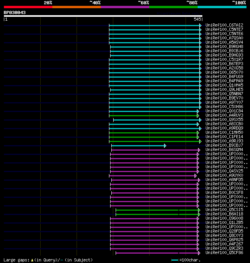Select the UniRef100_C5NTE6 label
The width and height of the screenshot is (250, 263).
point(224,34)
